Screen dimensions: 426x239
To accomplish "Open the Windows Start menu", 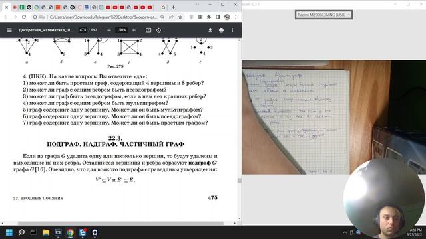I will click(9, 232).
